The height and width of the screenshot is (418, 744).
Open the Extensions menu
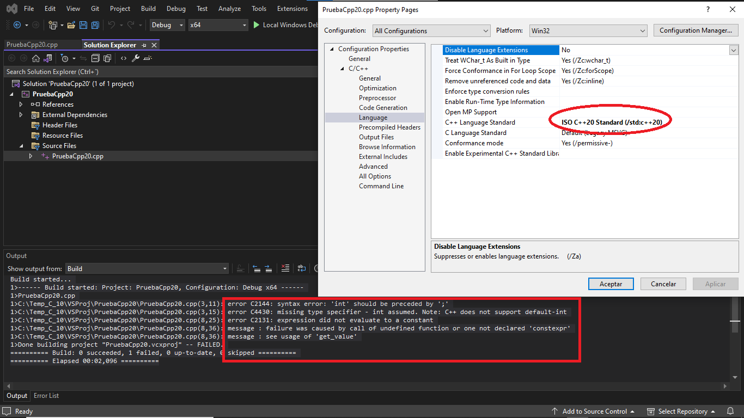click(x=292, y=9)
